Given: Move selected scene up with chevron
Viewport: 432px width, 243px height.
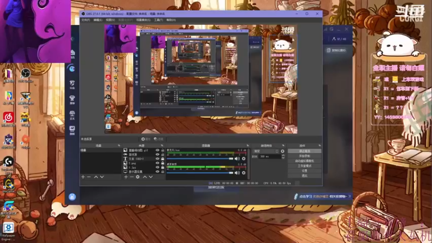Looking at the screenshot, I should pyautogui.click(x=96, y=177).
